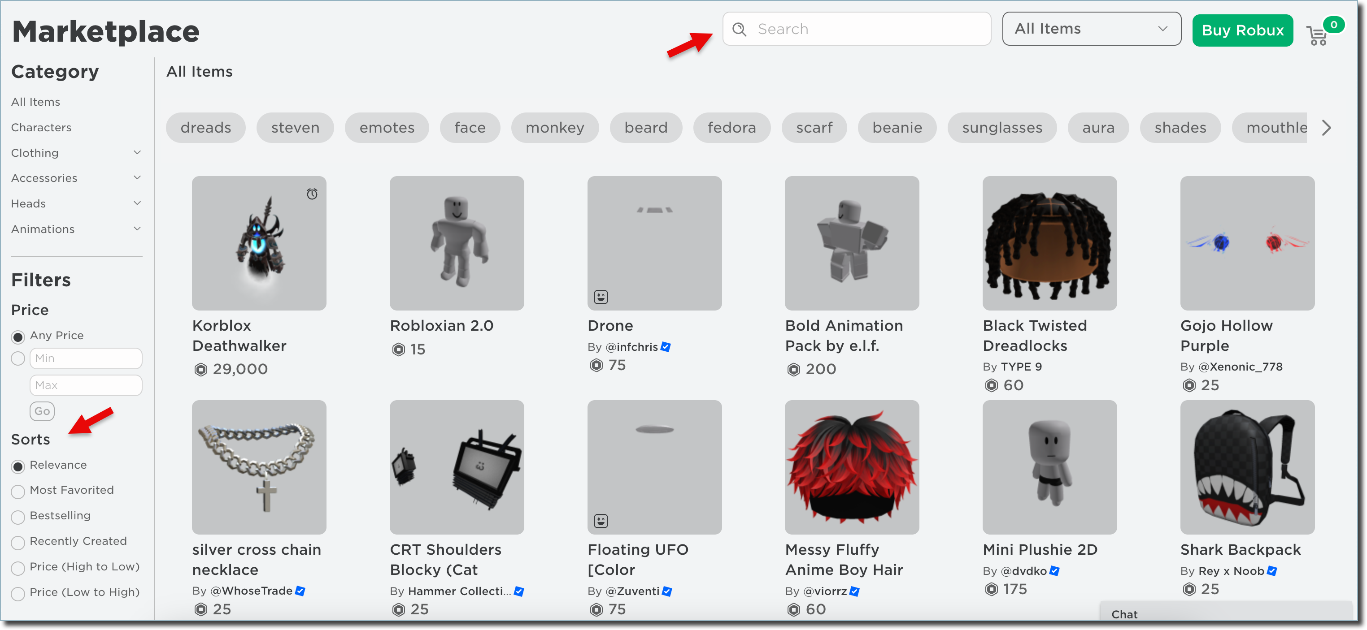The image size is (1367, 630).
Task: Click the Robux icon beside 29,000
Action: tap(200, 369)
